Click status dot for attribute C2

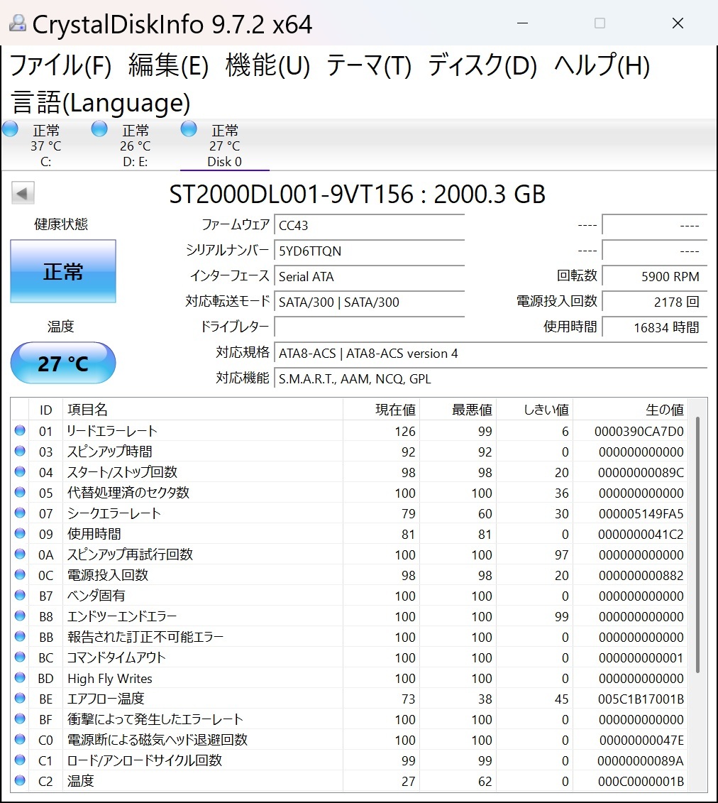(x=20, y=780)
